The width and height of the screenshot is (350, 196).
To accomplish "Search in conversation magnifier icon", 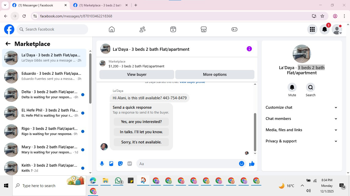I will (x=311, y=87).
